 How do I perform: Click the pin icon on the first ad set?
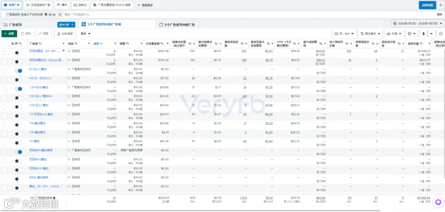point(64,51)
